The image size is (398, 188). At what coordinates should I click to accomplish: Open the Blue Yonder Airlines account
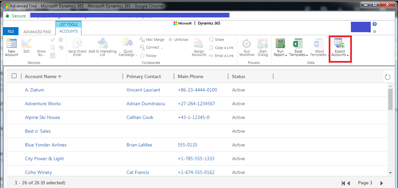(x=46, y=145)
